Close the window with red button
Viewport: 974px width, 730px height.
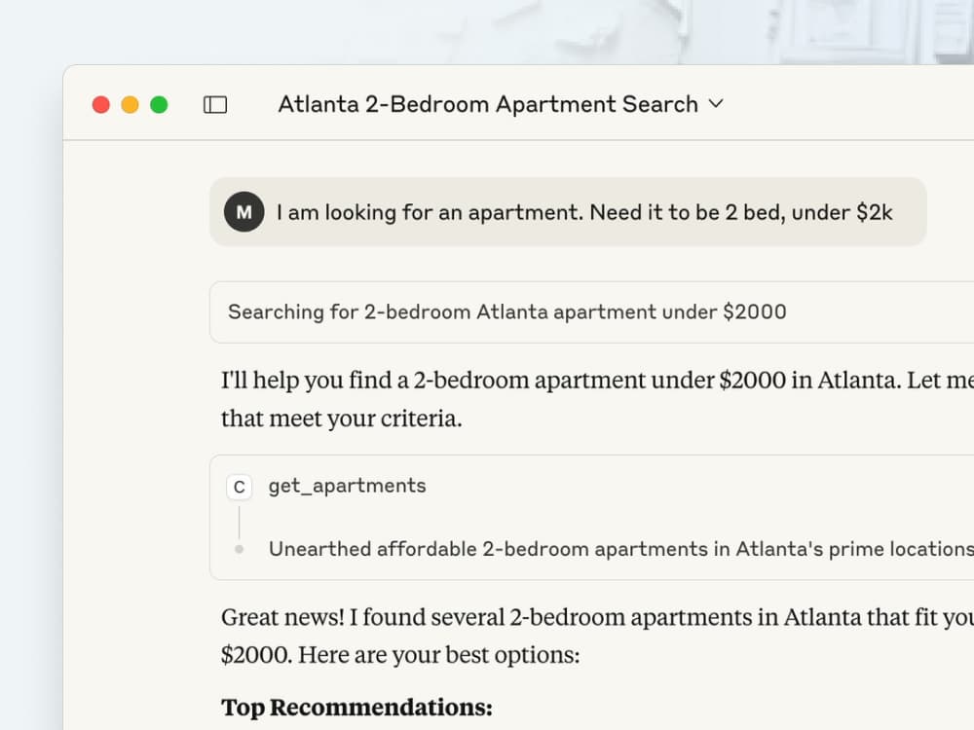pyautogui.click(x=101, y=104)
